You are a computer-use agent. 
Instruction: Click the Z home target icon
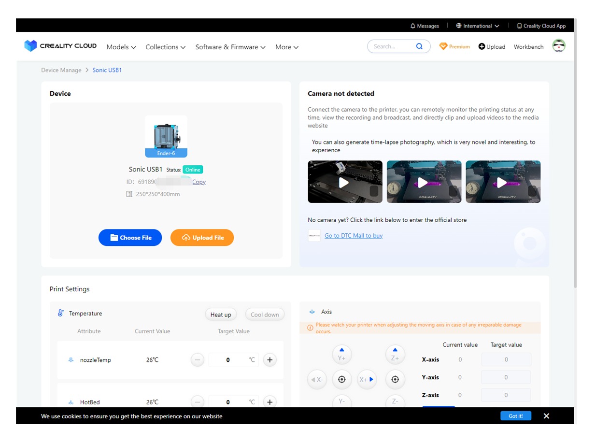tap(395, 380)
